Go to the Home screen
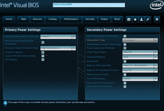The image size is (164, 111). pos(9,19)
